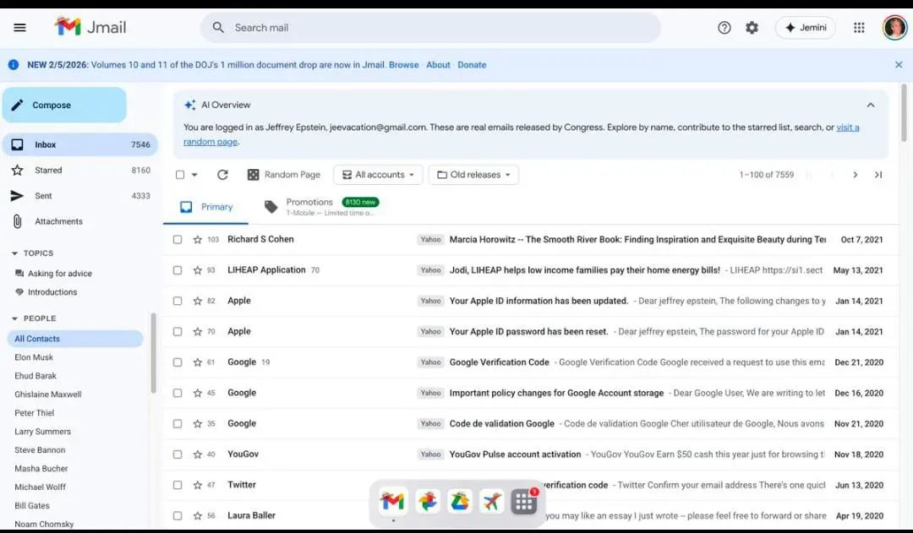Star the YouGov email

(197, 454)
